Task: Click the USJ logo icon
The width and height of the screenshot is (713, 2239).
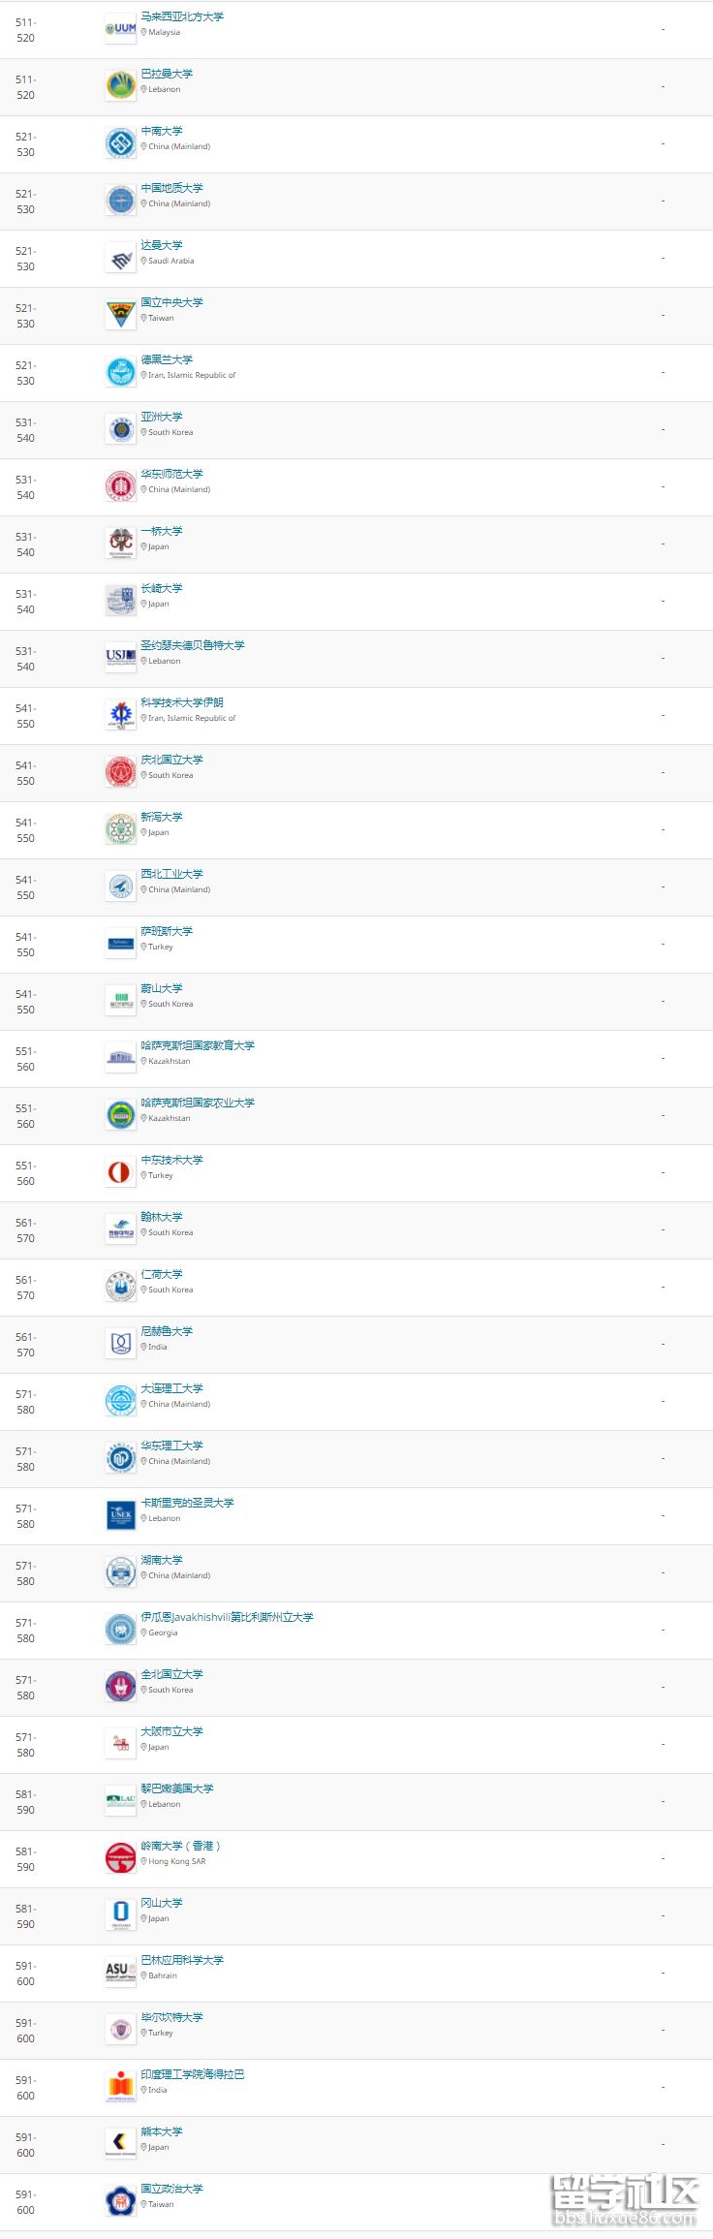Action: (x=121, y=658)
